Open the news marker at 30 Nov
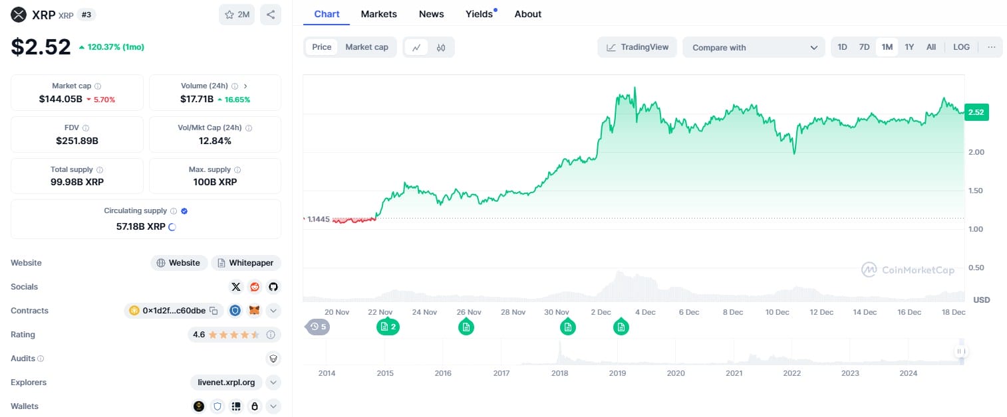Screen dimensions: 1007x417 pyautogui.click(x=567, y=327)
